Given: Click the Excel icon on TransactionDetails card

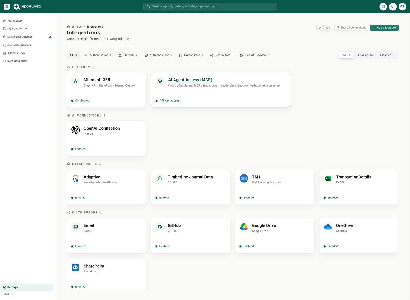Looking at the screenshot, I should [328, 178].
